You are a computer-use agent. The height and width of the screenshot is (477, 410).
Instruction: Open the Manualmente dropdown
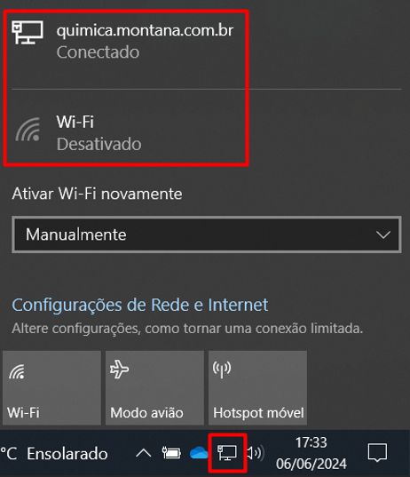pyautogui.click(x=207, y=235)
